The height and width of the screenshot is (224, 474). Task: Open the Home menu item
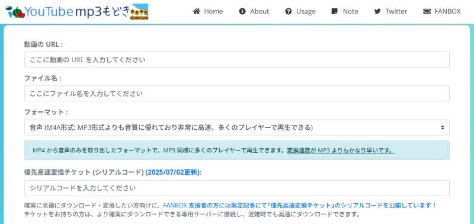208,11
